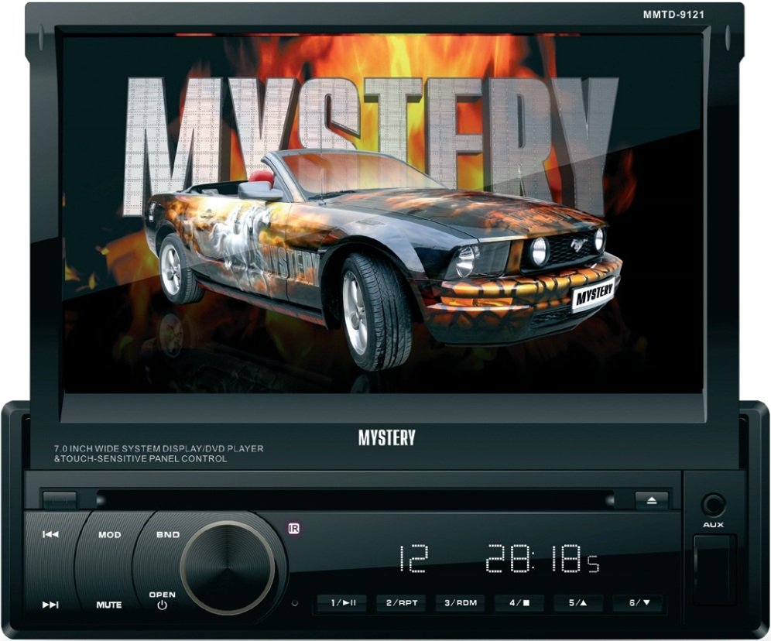Screen dimensions: 771x641
Task: Tap the MOD mode button
Action: 109,535
